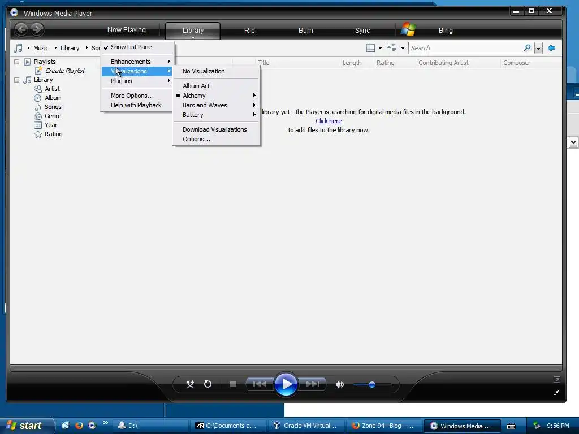The height and width of the screenshot is (434, 579).
Task: Open visualization Options...
Action: (216, 139)
